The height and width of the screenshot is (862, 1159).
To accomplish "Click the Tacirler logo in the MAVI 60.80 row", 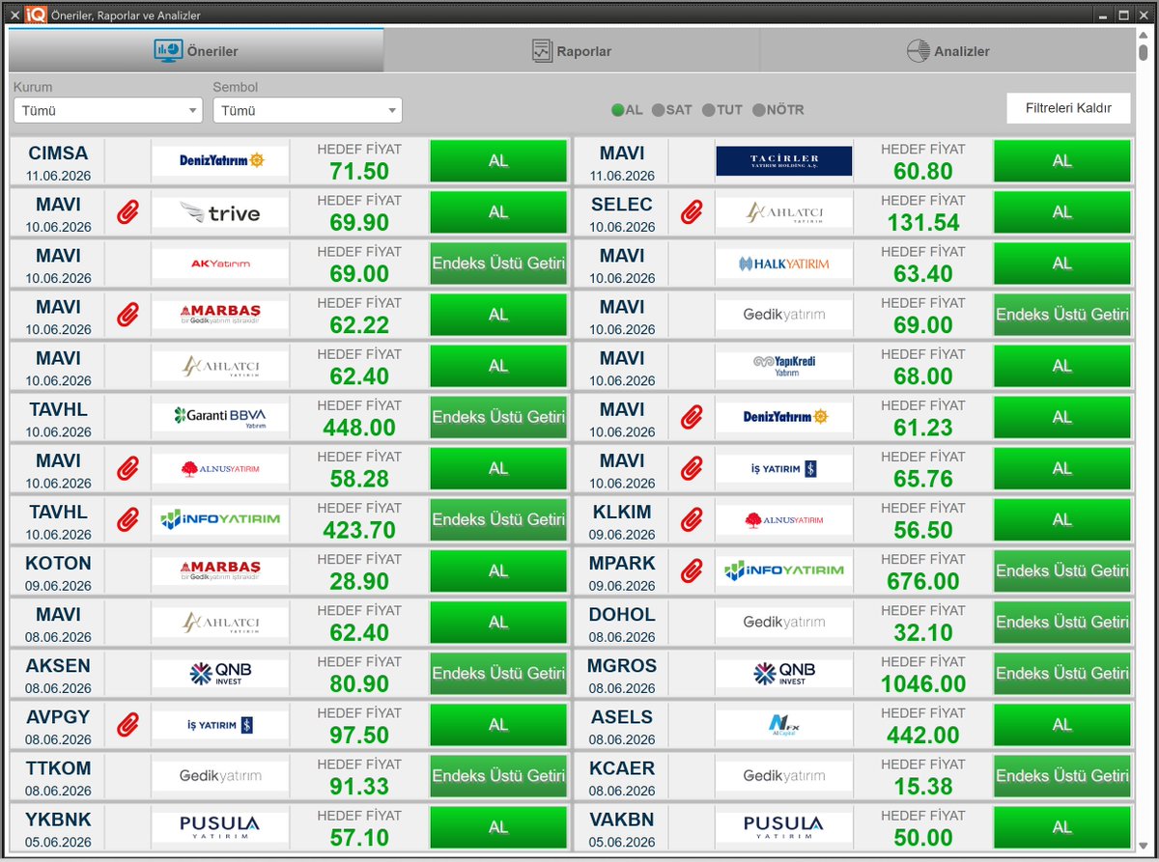I will click(784, 161).
